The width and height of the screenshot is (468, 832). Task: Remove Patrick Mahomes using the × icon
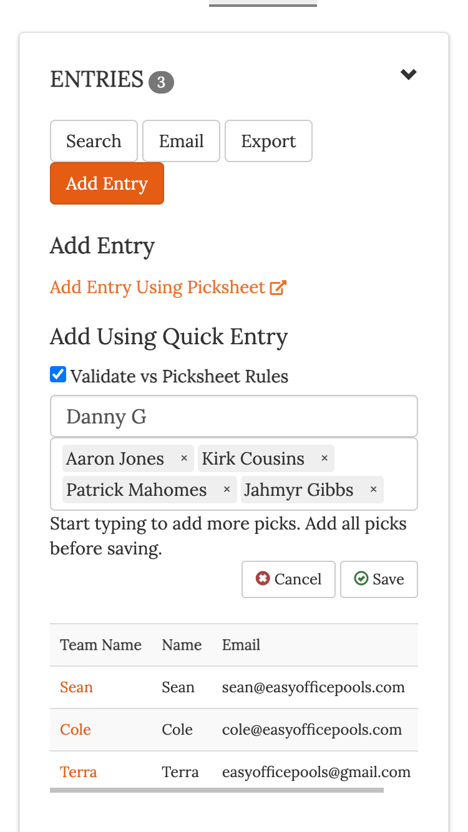(x=227, y=490)
